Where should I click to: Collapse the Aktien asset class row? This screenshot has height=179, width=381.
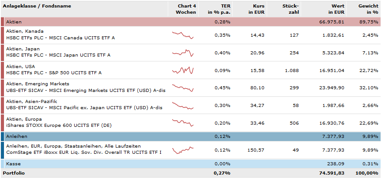pos(14,22)
